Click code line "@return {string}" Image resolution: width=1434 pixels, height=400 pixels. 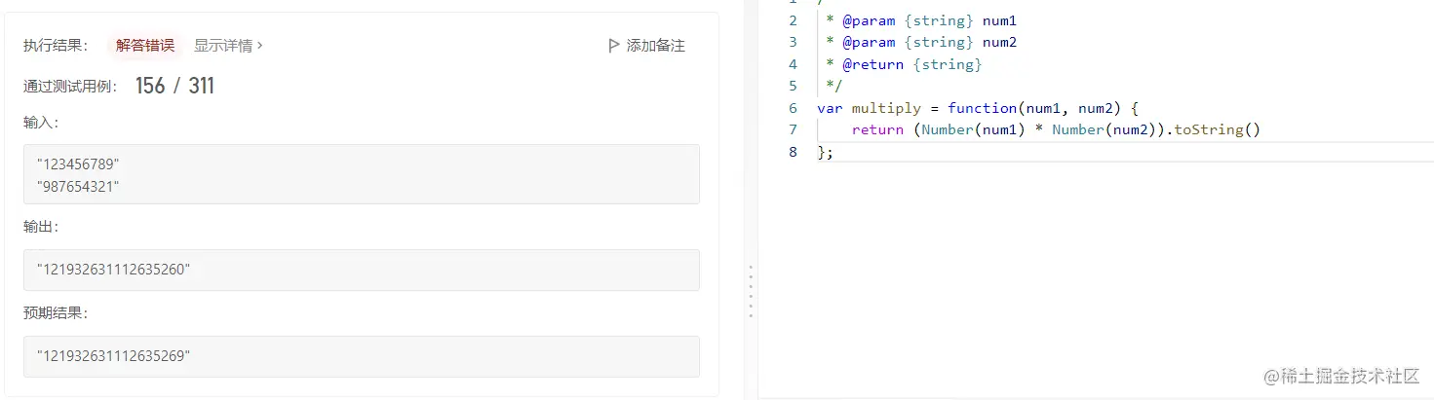(x=904, y=64)
